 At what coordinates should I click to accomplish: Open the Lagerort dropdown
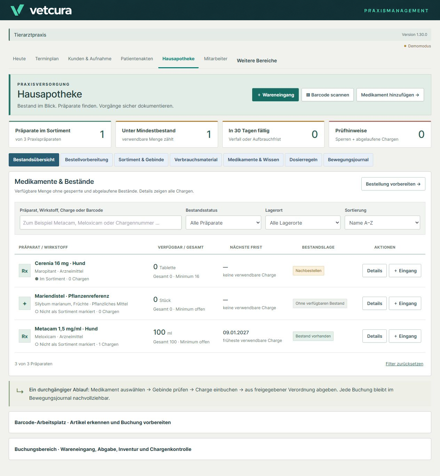(x=303, y=223)
